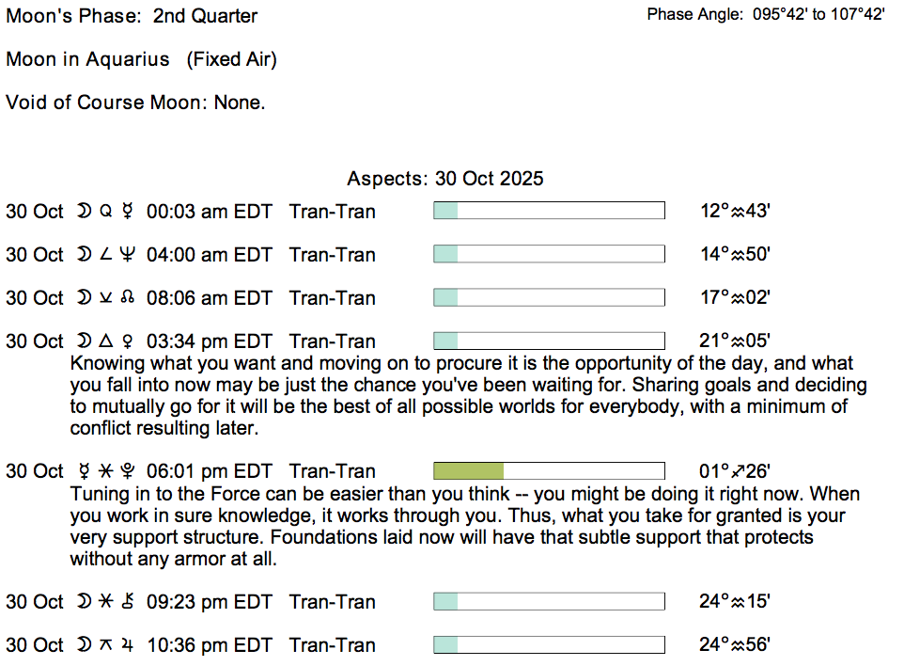
Task: Click the Pluto glyph in the 06:01 pm aspect
Action: [x=127, y=471]
